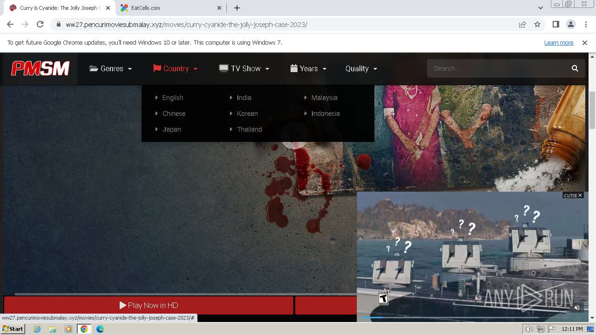Click the Learn more link
The height and width of the screenshot is (335, 596).
click(x=559, y=43)
